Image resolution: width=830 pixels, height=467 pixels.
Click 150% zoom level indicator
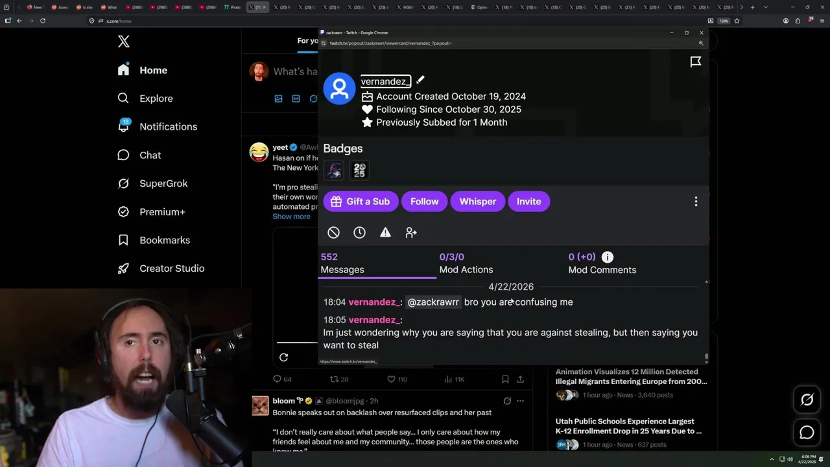(724, 21)
